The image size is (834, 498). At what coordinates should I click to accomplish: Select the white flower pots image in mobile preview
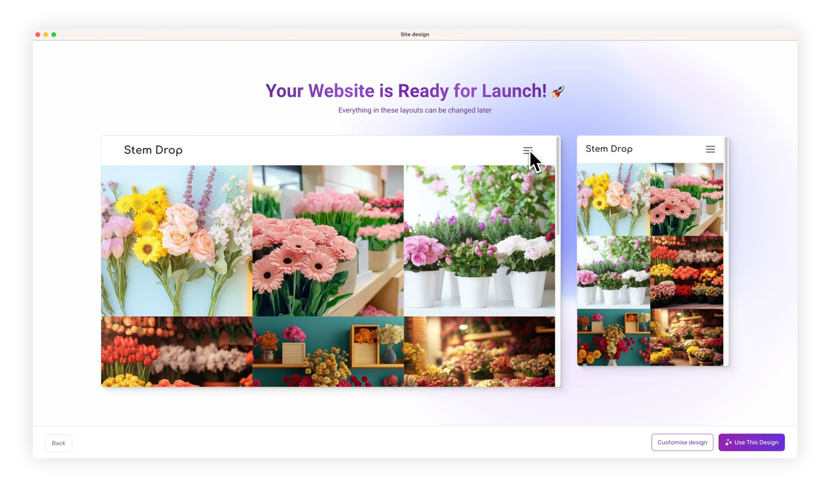click(614, 272)
